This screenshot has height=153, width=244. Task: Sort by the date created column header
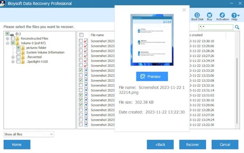(196, 35)
